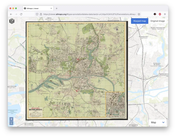Go forward with the browser forward arrow
The width and height of the screenshot is (176, 137).
[x=16, y=14]
